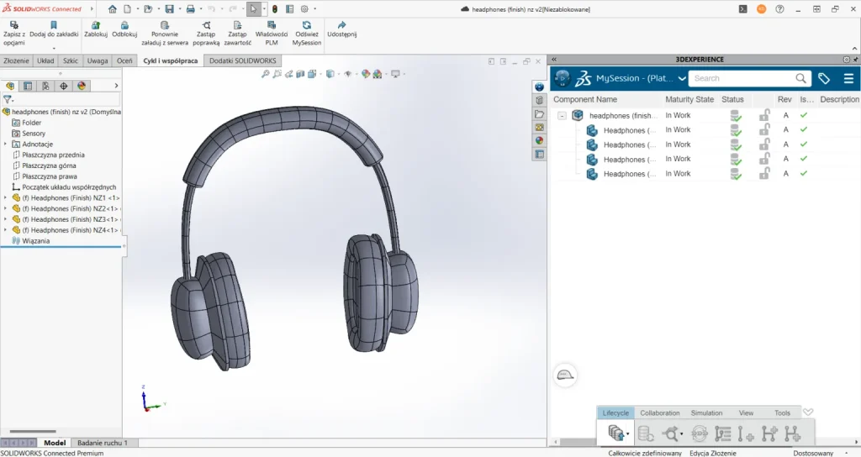Collapse headphones (finish) assembly in MySession
This screenshot has width=861, height=457.
coord(562,116)
